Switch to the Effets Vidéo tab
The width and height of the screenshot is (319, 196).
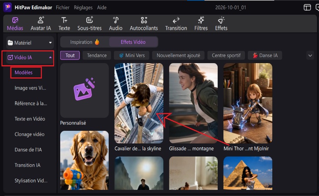pyautogui.click(x=133, y=42)
